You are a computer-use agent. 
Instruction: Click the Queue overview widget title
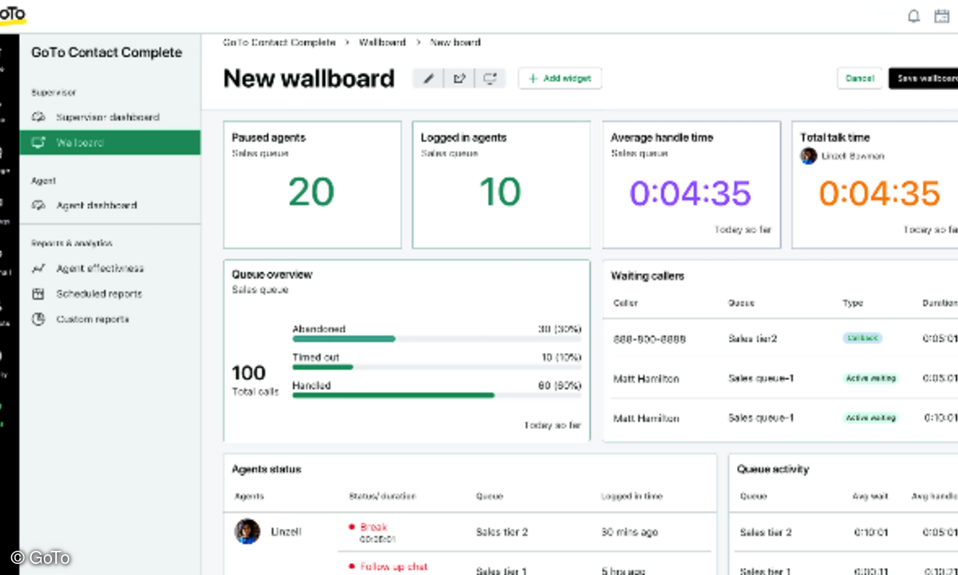[x=272, y=275]
